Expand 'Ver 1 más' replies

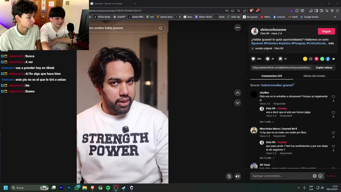pos(267,122)
